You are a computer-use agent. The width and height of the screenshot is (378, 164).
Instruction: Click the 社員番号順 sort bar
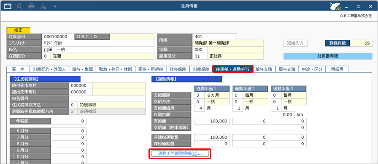point(328,56)
